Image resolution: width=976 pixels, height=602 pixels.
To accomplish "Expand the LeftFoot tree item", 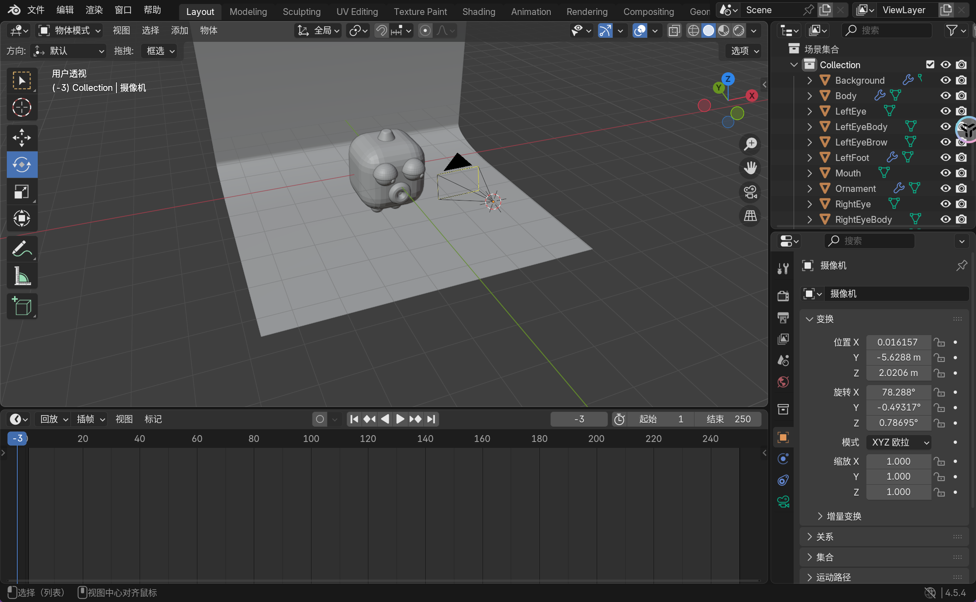I will point(809,158).
